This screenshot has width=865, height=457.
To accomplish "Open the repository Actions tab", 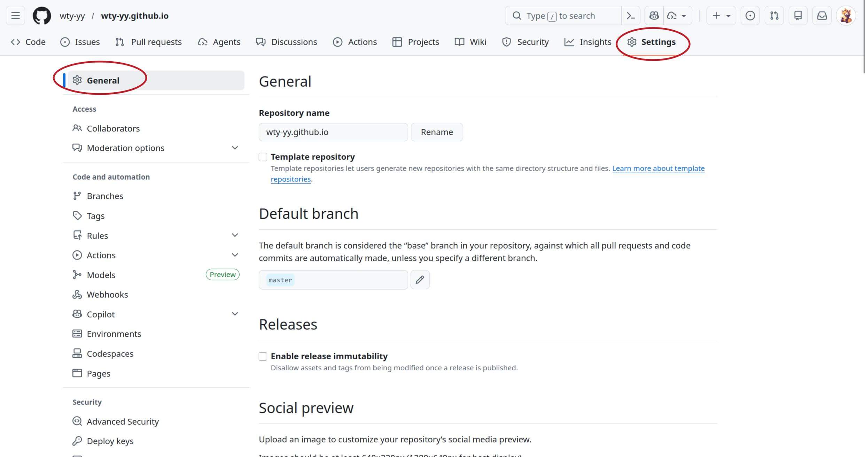I will tap(355, 42).
